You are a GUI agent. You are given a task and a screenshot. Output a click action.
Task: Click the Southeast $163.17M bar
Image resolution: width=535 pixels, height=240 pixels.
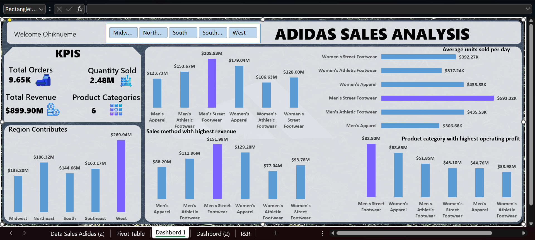(x=95, y=190)
